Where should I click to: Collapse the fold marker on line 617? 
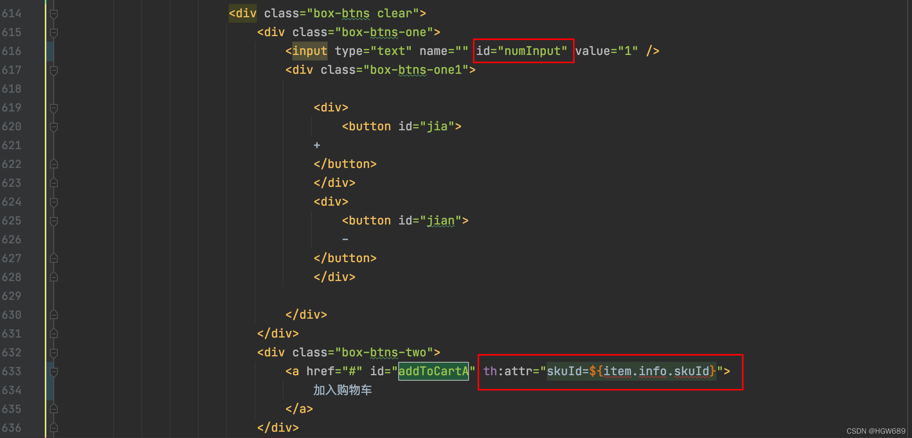(54, 70)
